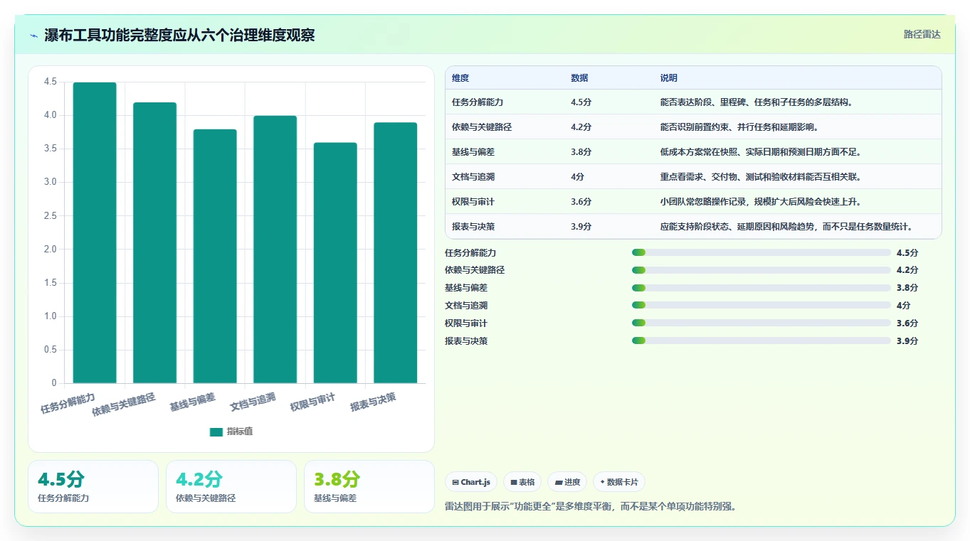Click the 权限与审计 progress bar
Image resolution: width=970 pixels, height=541 pixels.
[761, 323]
